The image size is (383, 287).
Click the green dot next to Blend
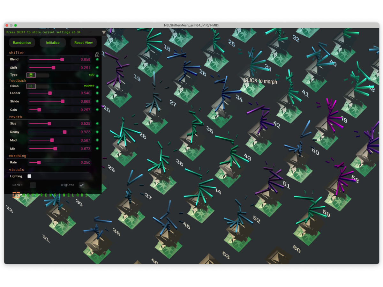(97, 59)
